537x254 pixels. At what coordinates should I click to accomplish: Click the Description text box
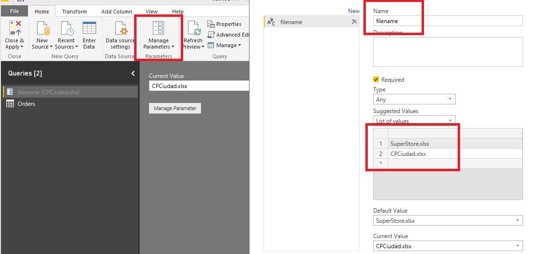coord(448,52)
